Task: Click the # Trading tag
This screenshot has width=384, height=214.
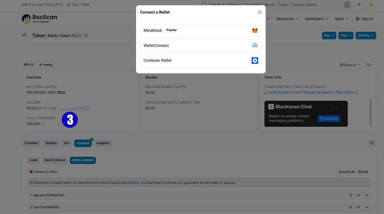Action: [x=46, y=65]
